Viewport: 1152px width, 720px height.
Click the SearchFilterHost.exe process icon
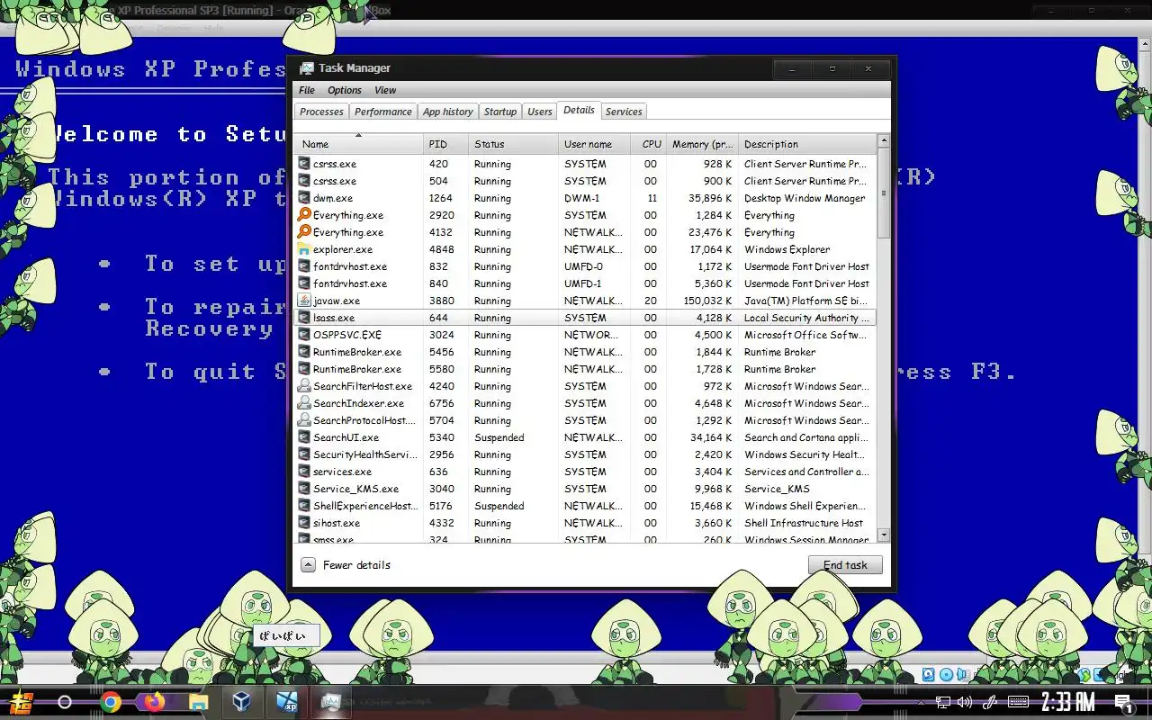304,386
